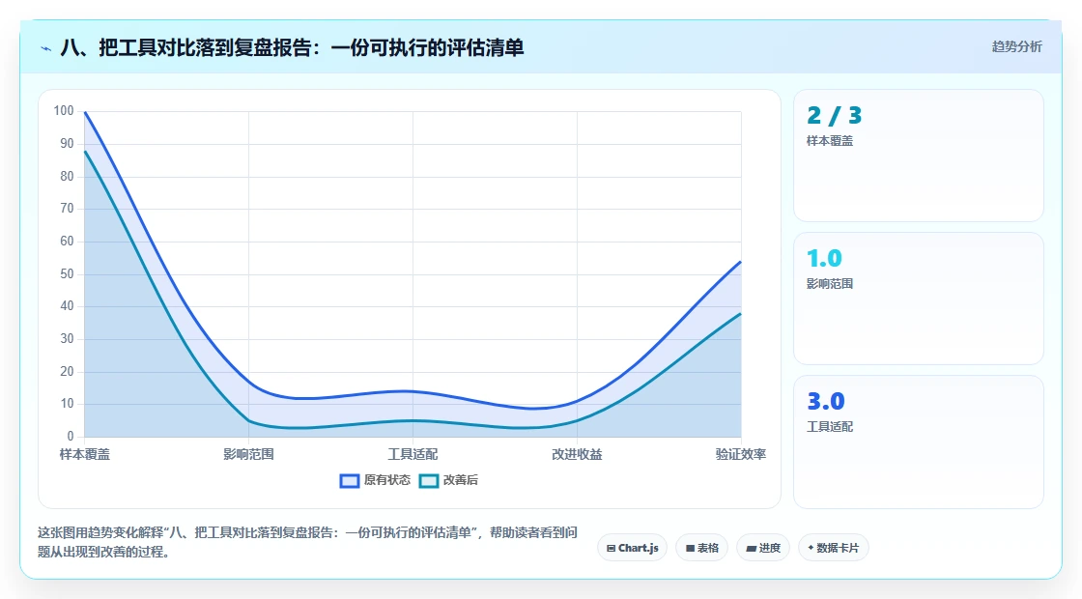Click the 数据卡片 diamond icon
1082x599 pixels.
(x=811, y=548)
